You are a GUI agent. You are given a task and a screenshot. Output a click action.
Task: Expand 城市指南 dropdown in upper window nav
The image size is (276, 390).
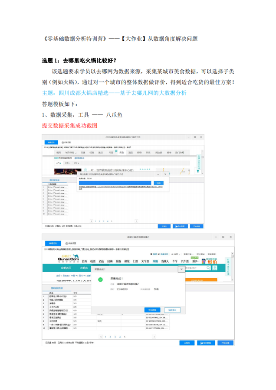pos(71,153)
